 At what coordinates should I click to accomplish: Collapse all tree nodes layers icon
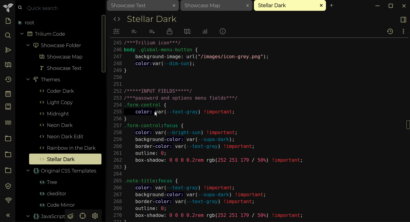pos(71,216)
